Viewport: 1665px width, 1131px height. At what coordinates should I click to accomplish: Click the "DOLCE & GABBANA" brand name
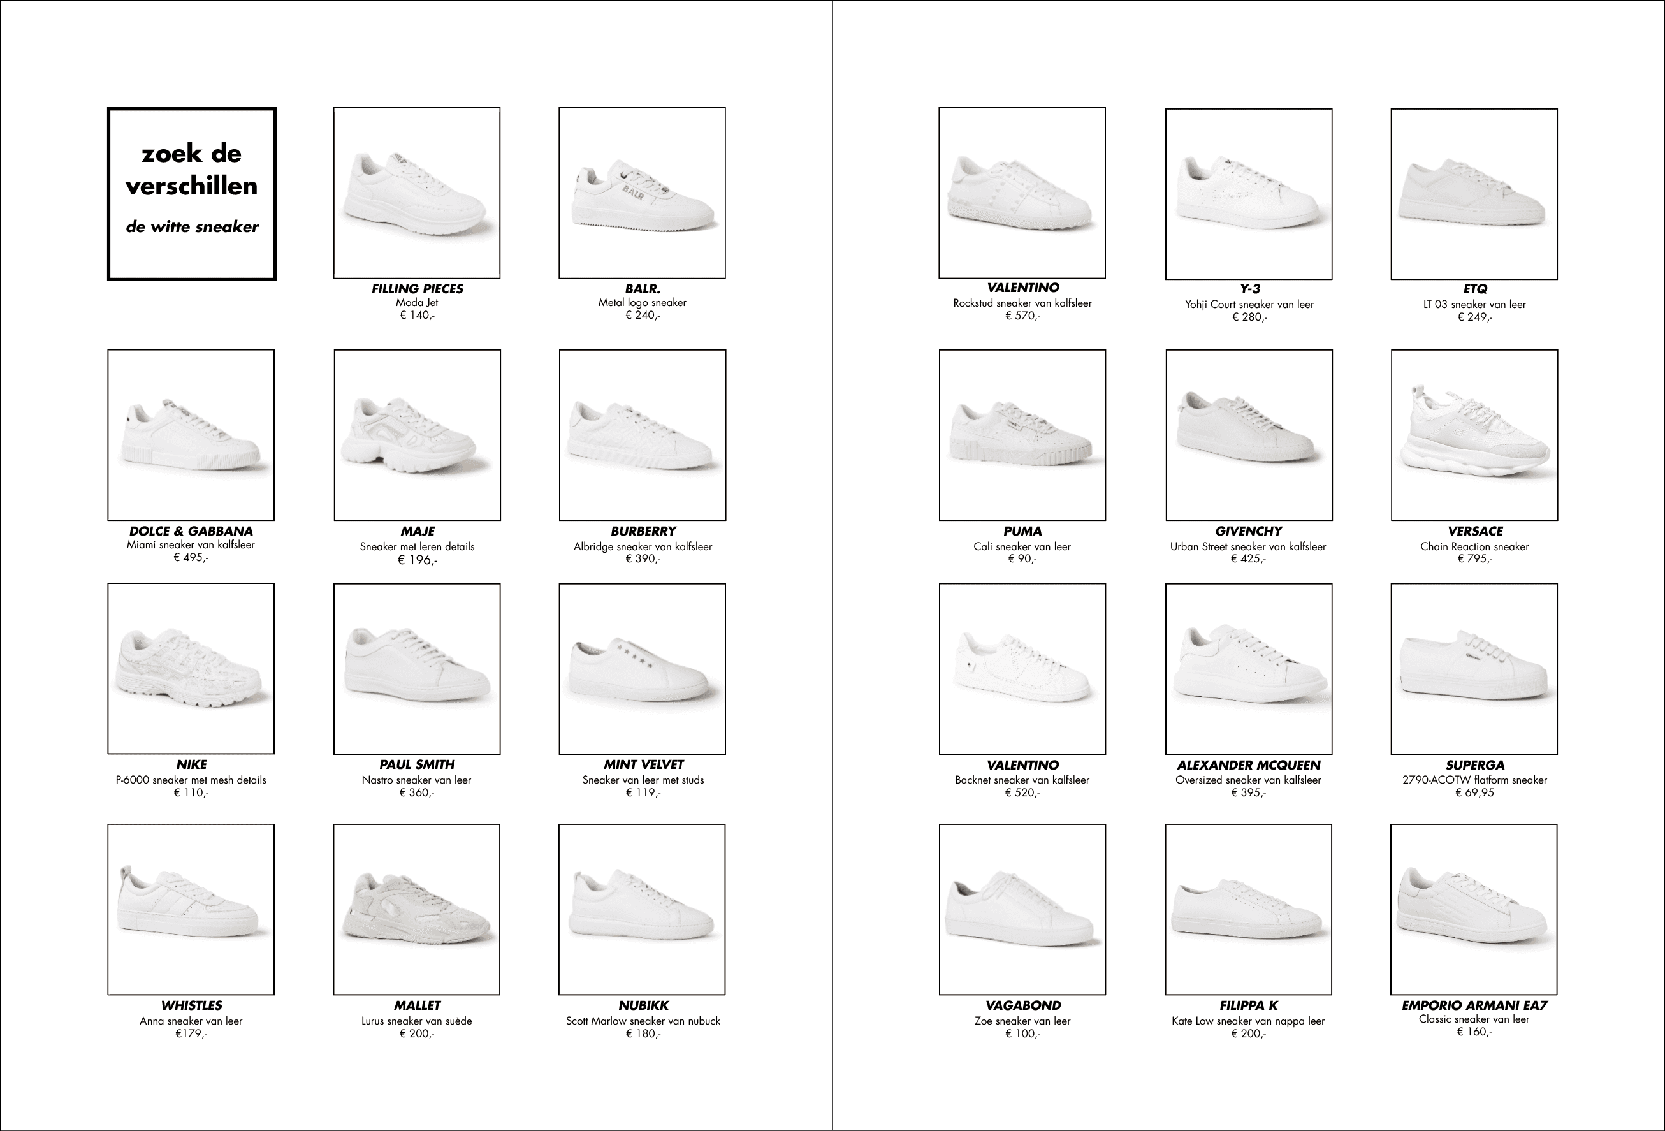pos(191,531)
